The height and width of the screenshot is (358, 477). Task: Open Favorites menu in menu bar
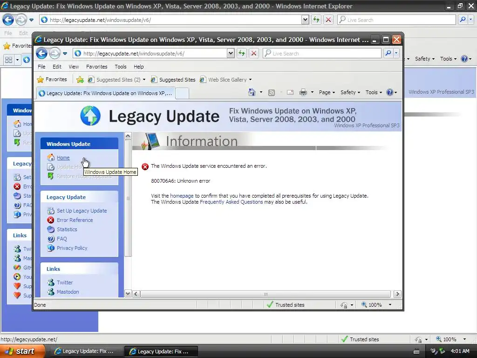[97, 67]
